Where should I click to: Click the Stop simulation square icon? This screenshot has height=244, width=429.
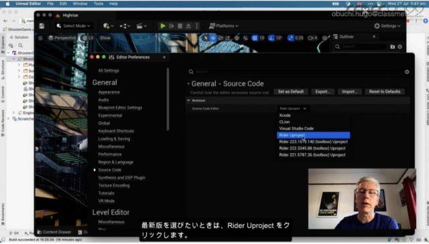(x=180, y=26)
